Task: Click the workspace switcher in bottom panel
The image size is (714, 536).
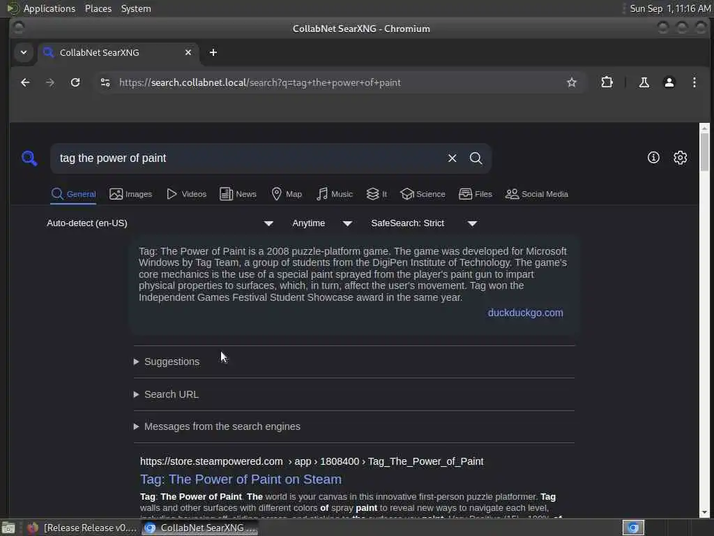Action: pyautogui.click(x=633, y=528)
